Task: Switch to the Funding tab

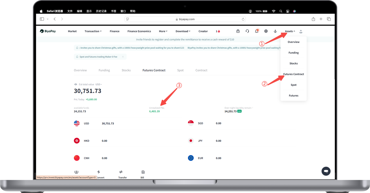Action: 104,70
